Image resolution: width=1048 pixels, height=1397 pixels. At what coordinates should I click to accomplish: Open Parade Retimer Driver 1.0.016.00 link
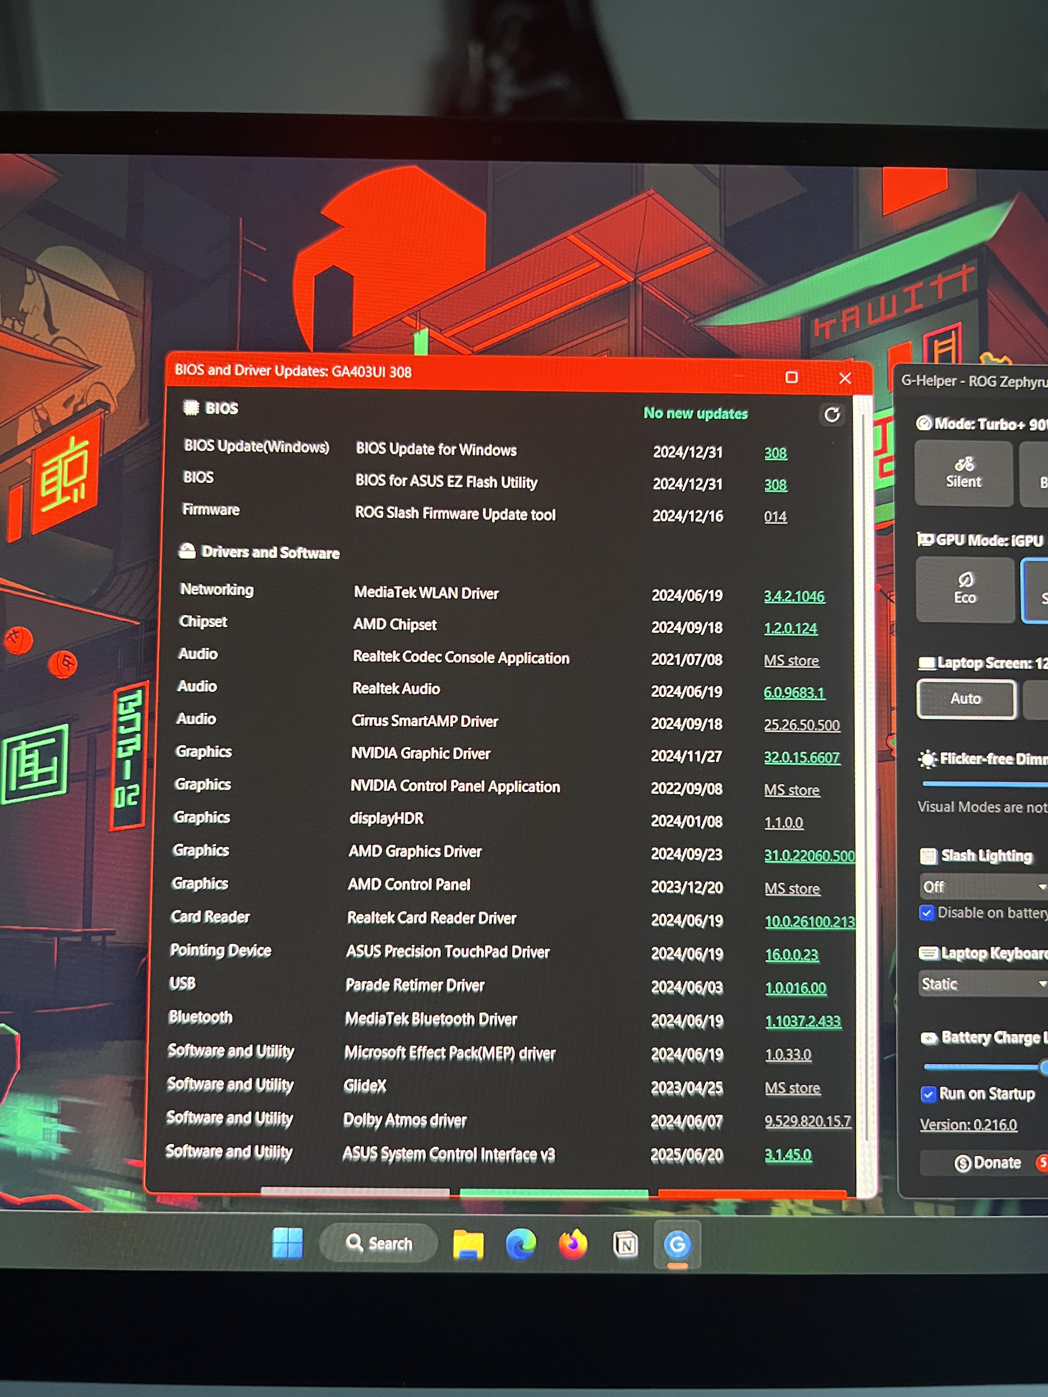coord(795,988)
